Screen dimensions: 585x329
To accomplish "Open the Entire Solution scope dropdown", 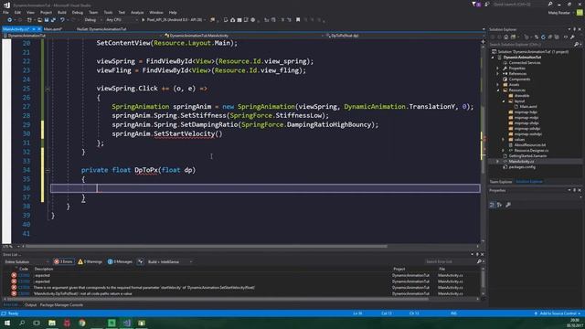I will click(x=27, y=262).
